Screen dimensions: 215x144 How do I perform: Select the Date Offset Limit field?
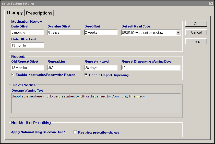pos(28,45)
